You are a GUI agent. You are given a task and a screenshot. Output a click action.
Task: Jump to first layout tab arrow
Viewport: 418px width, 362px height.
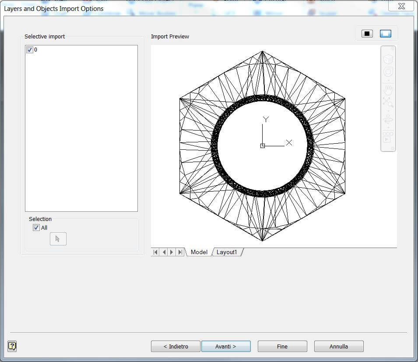click(x=155, y=252)
